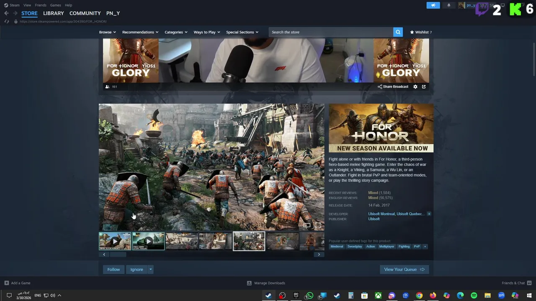Switch to the LIBRARY tab
The image size is (536, 301).
click(54, 13)
